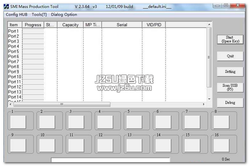Click the horizontal scrollbar thumb
Image resolution: width=249 pixels, height=166 pixels.
(62, 104)
